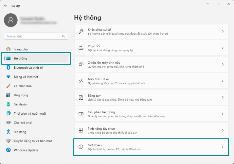Screen dimensions: 234x164
Task: Click the back arrow in title bar
Action: point(5,5)
